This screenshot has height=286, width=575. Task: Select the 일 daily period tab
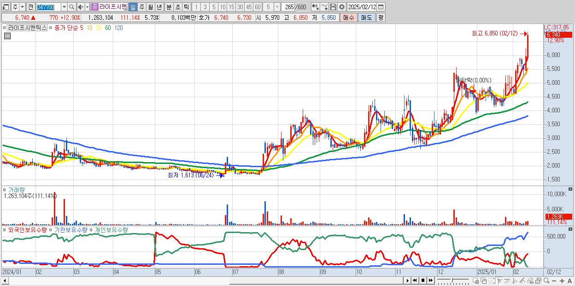click(133, 7)
